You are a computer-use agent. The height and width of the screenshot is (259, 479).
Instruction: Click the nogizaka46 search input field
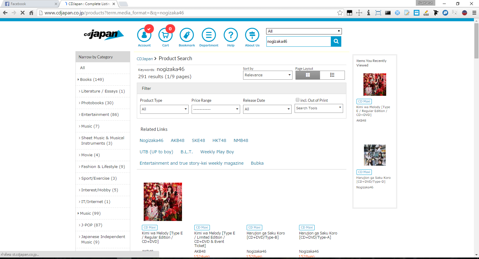(298, 41)
